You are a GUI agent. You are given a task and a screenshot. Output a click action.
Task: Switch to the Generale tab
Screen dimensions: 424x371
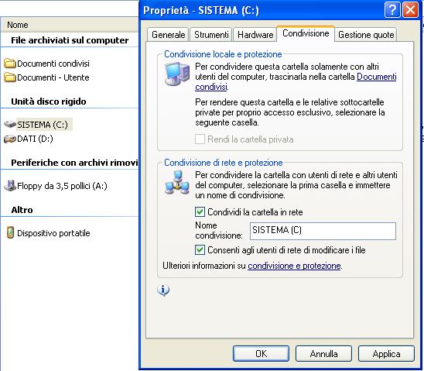click(x=168, y=35)
